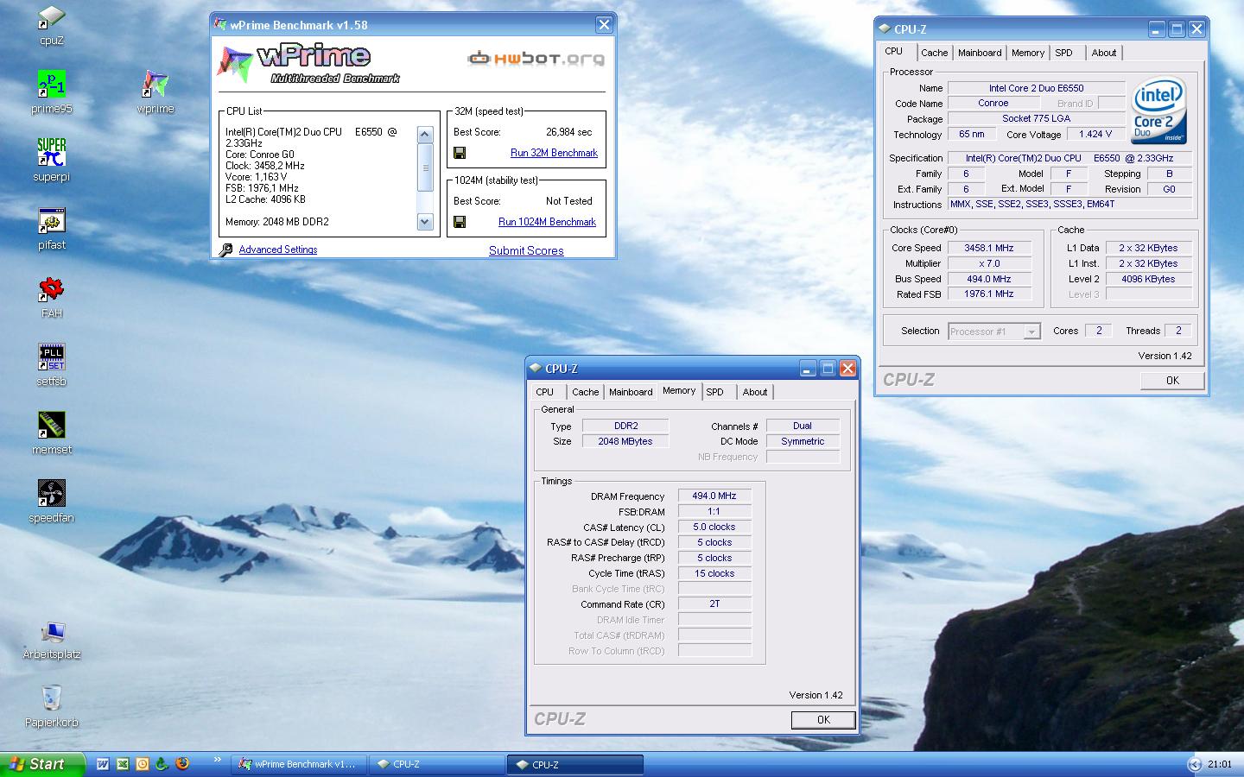The width and height of the screenshot is (1244, 777).
Task: Click the Core Speed value 3458.1 MHz
Action: point(989,248)
